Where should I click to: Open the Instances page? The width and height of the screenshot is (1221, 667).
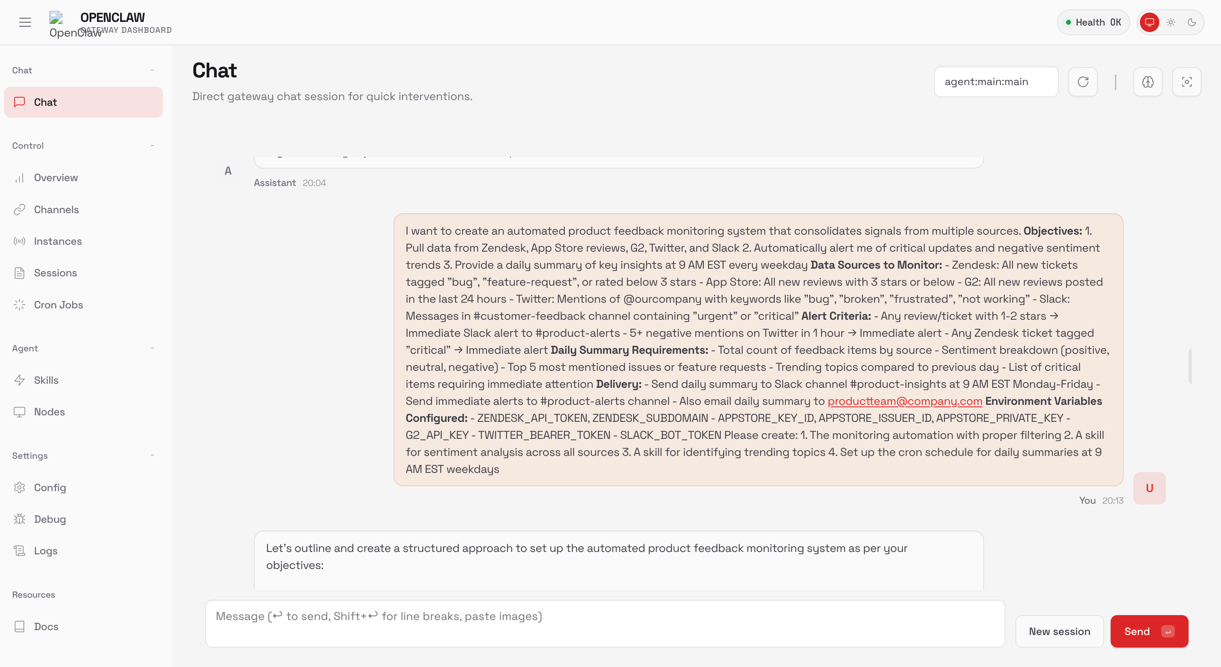click(58, 242)
